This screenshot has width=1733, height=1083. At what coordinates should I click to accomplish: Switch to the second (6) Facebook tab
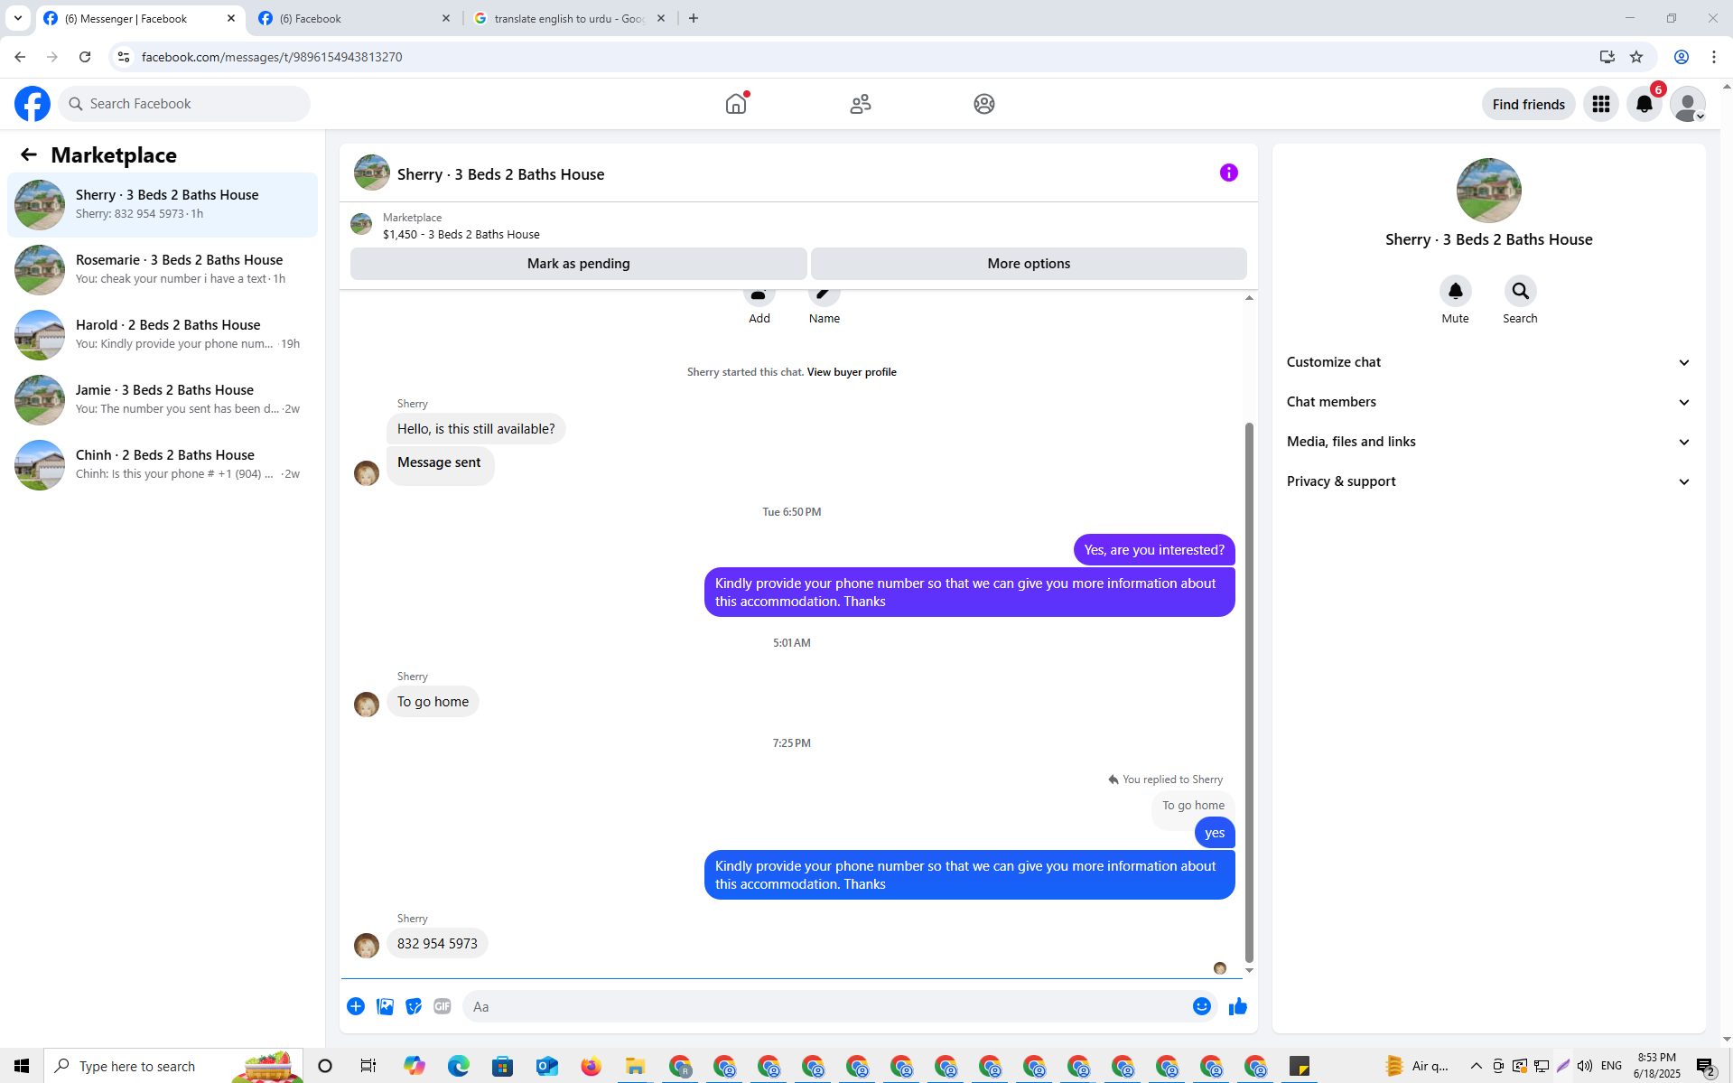coord(354,19)
